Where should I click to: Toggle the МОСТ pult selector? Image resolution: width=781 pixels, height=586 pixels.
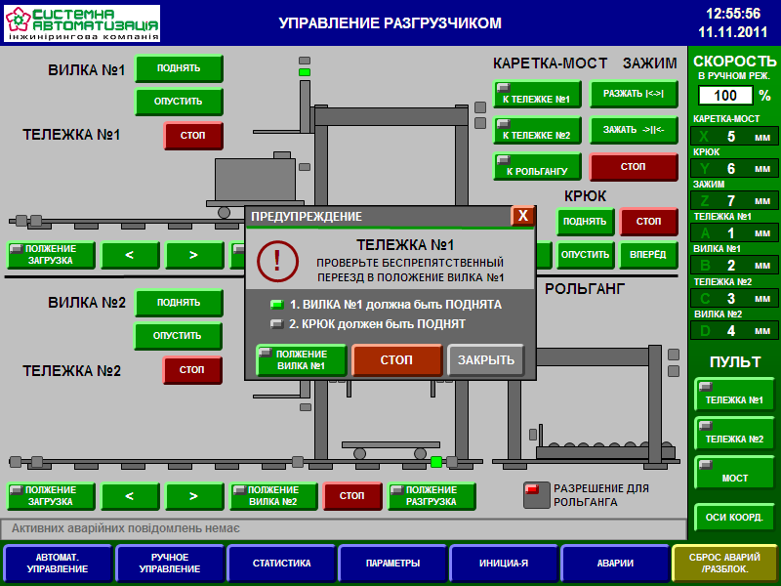pos(734,473)
